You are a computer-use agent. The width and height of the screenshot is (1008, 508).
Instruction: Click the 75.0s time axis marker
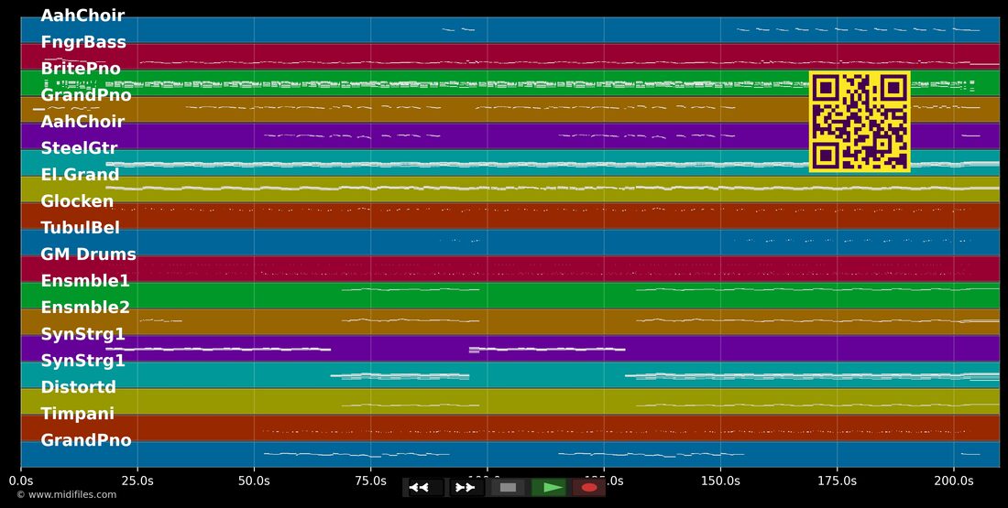[371, 481]
